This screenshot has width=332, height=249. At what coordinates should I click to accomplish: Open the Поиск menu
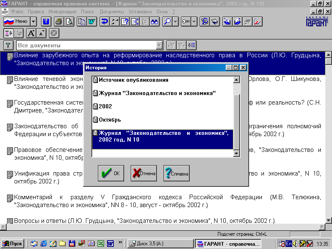click(x=88, y=12)
